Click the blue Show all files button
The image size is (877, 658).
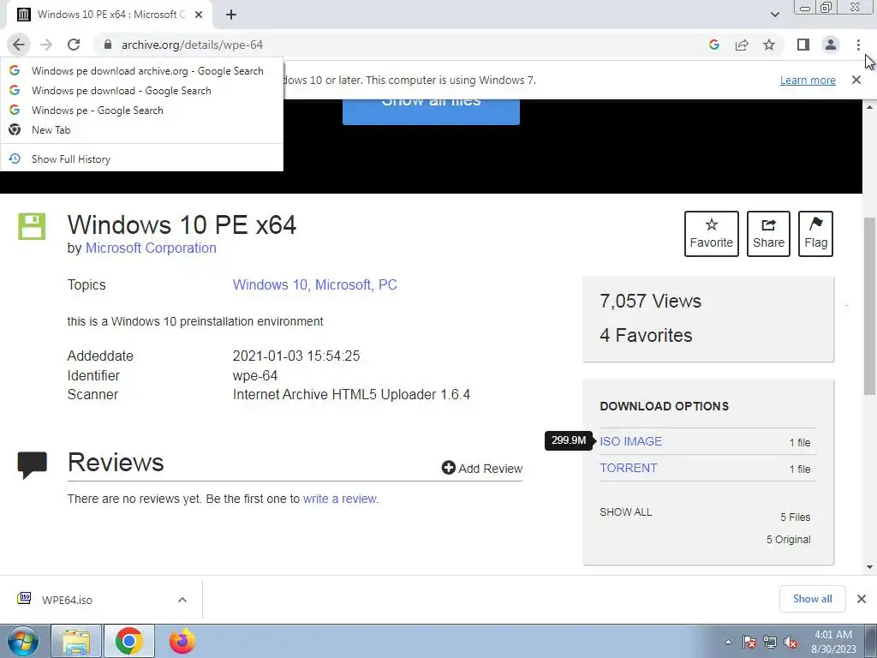(x=431, y=111)
